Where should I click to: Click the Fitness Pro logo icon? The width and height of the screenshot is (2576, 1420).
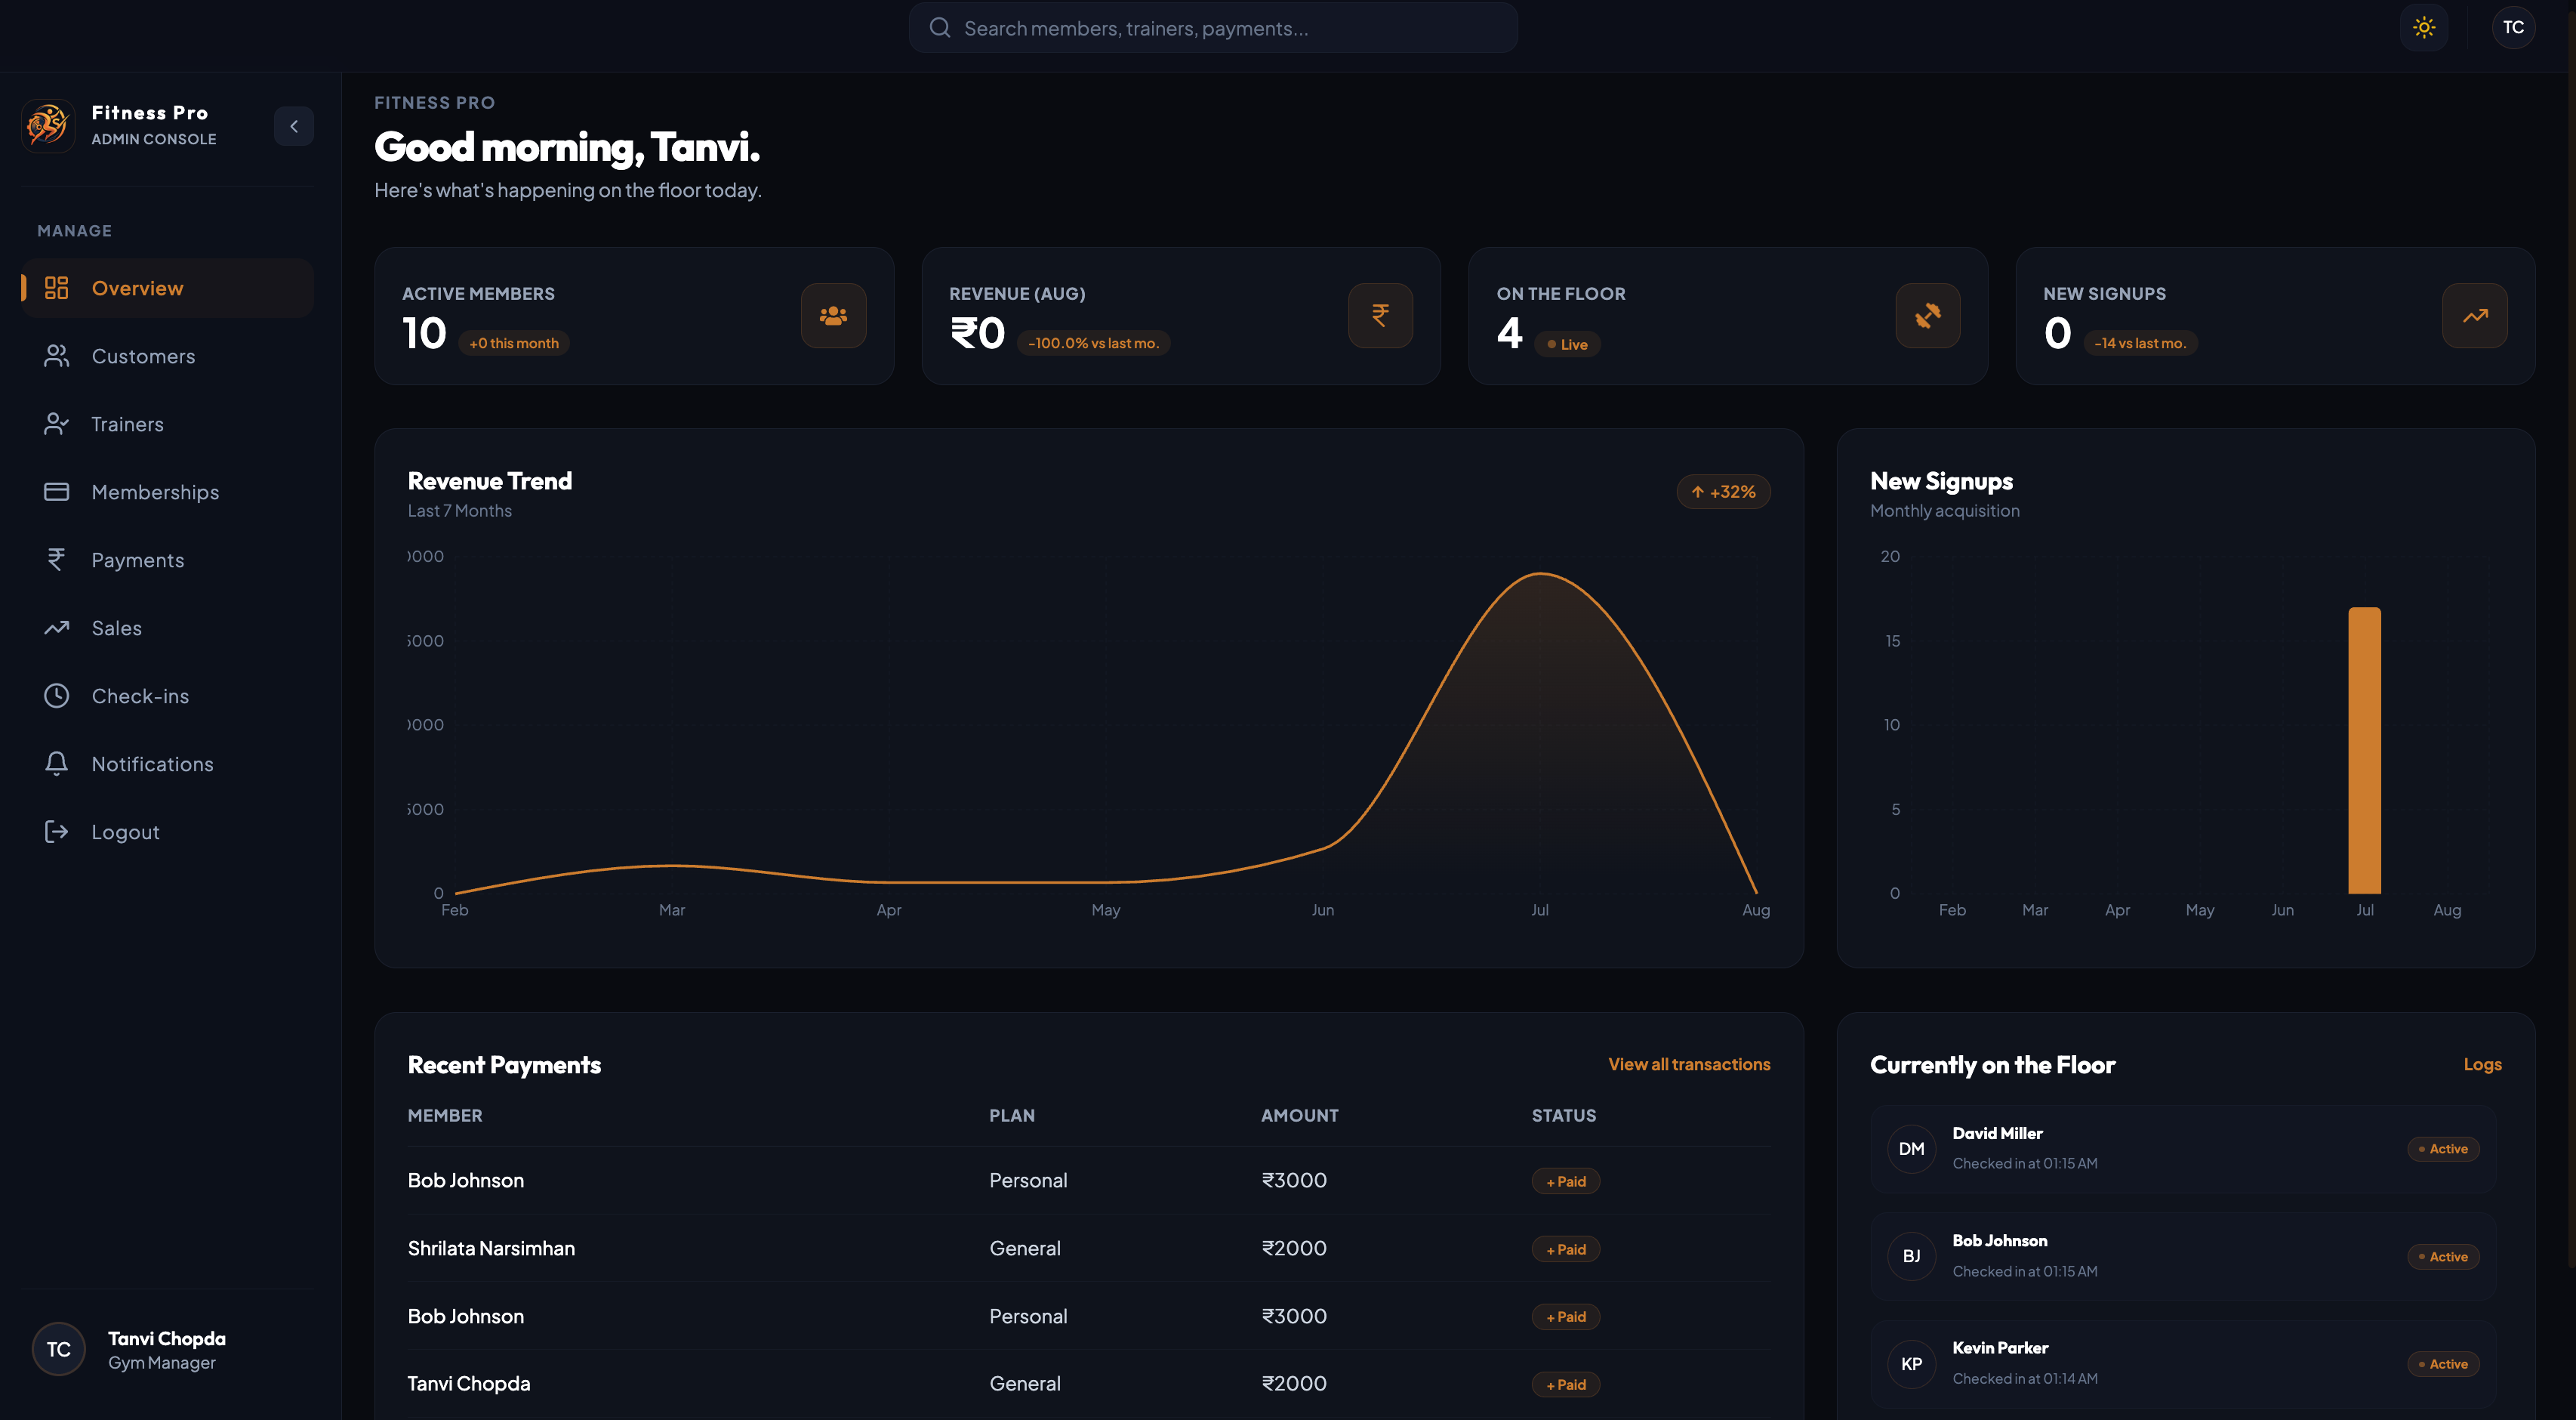[x=48, y=126]
